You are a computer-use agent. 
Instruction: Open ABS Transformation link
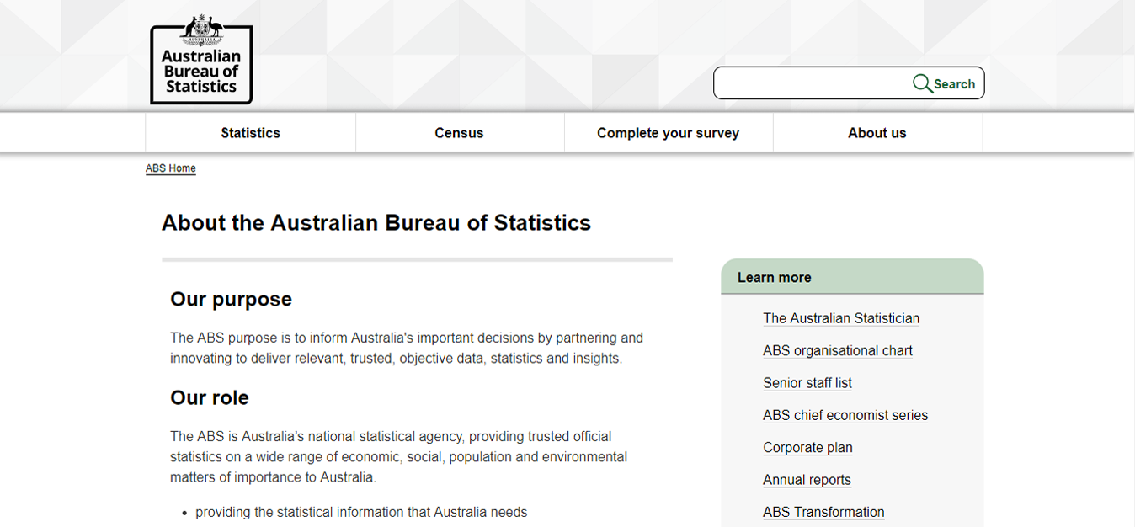(823, 512)
